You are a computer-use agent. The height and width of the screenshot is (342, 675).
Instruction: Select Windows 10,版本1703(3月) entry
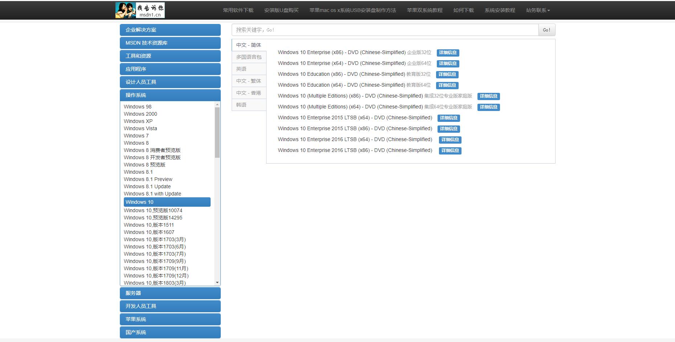pos(155,239)
